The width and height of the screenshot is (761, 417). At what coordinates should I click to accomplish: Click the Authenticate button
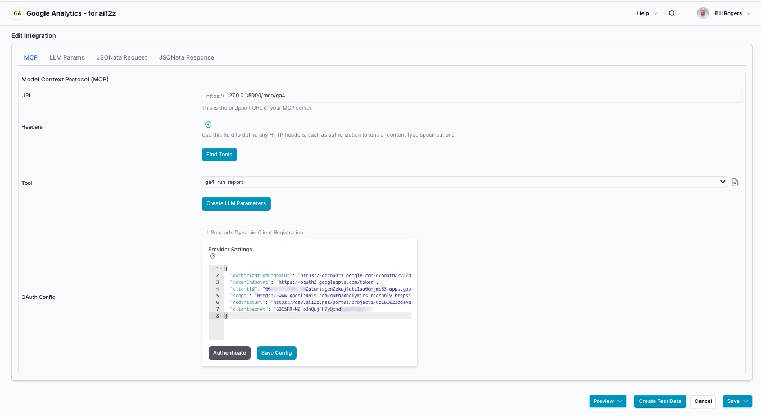pyautogui.click(x=229, y=353)
